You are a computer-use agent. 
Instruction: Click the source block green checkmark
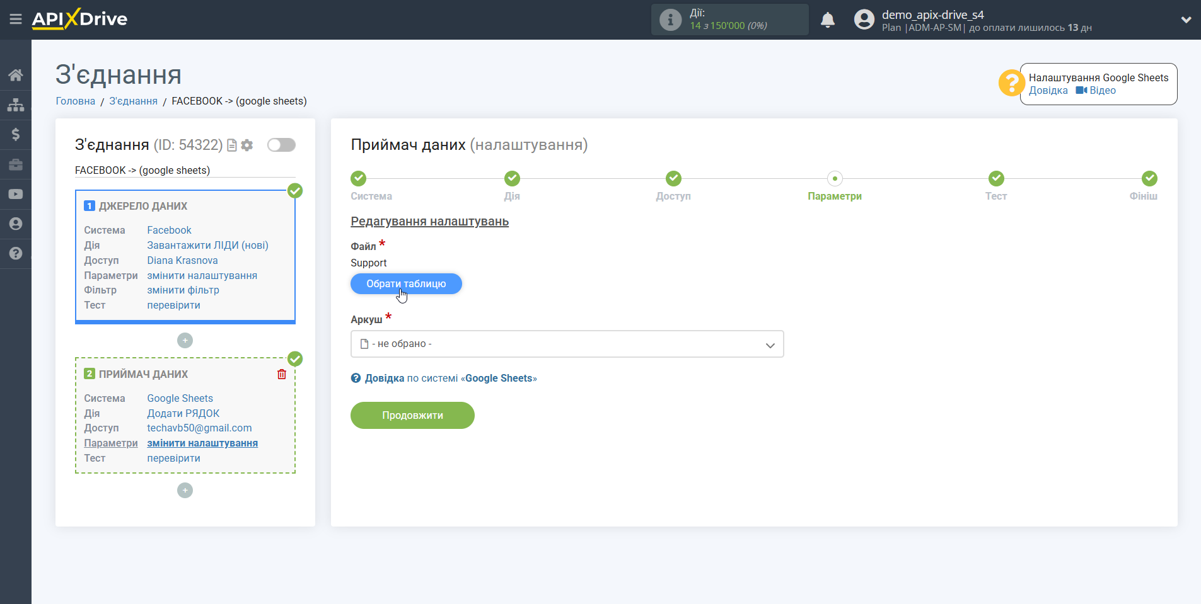(295, 191)
